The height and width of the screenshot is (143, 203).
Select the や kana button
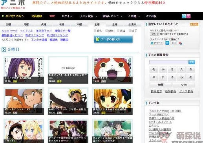[x=172, y=77]
